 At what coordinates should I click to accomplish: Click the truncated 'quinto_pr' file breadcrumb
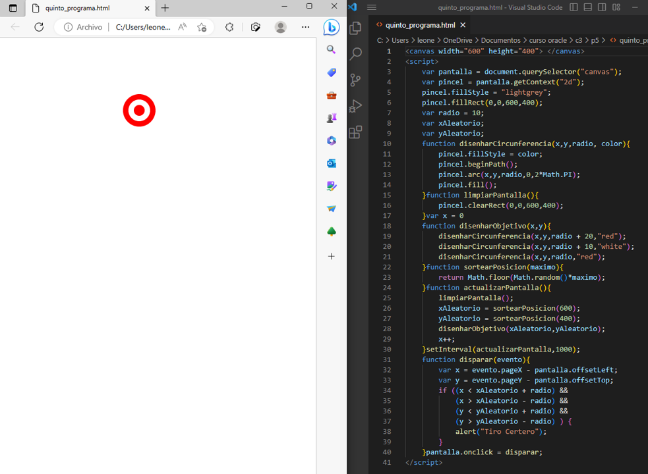pos(629,40)
